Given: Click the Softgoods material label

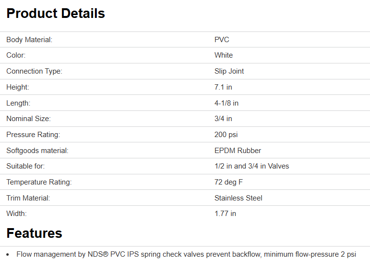Looking at the screenshot, I should pyautogui.click(x=37, y=151).
